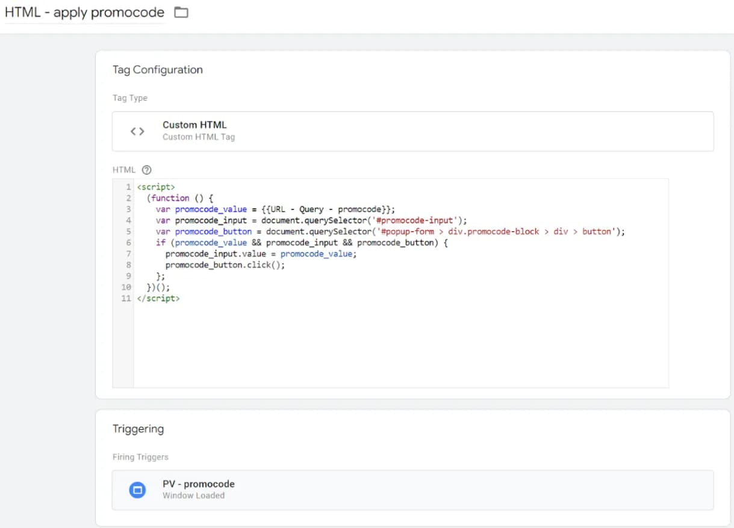The height and width of the screenshot is (528, 734).
Task: Click the opening <script> tag on line 1
Action: tap(155, 187)
